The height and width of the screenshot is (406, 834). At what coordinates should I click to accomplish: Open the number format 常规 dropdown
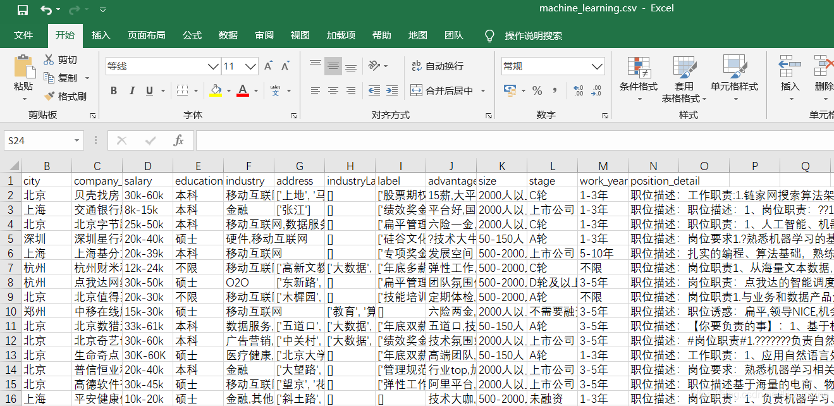click(598, 66)
